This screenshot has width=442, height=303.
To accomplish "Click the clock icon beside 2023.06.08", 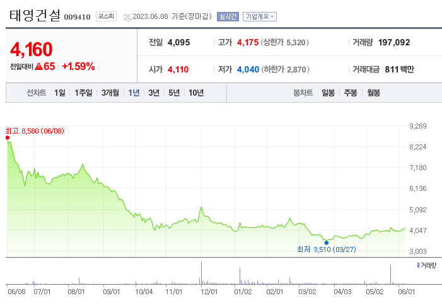I will point(127,18).
